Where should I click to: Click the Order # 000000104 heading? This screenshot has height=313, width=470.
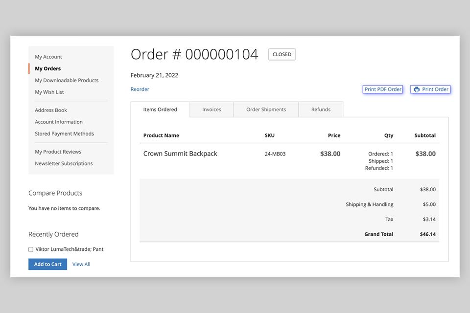click(194, 54)
